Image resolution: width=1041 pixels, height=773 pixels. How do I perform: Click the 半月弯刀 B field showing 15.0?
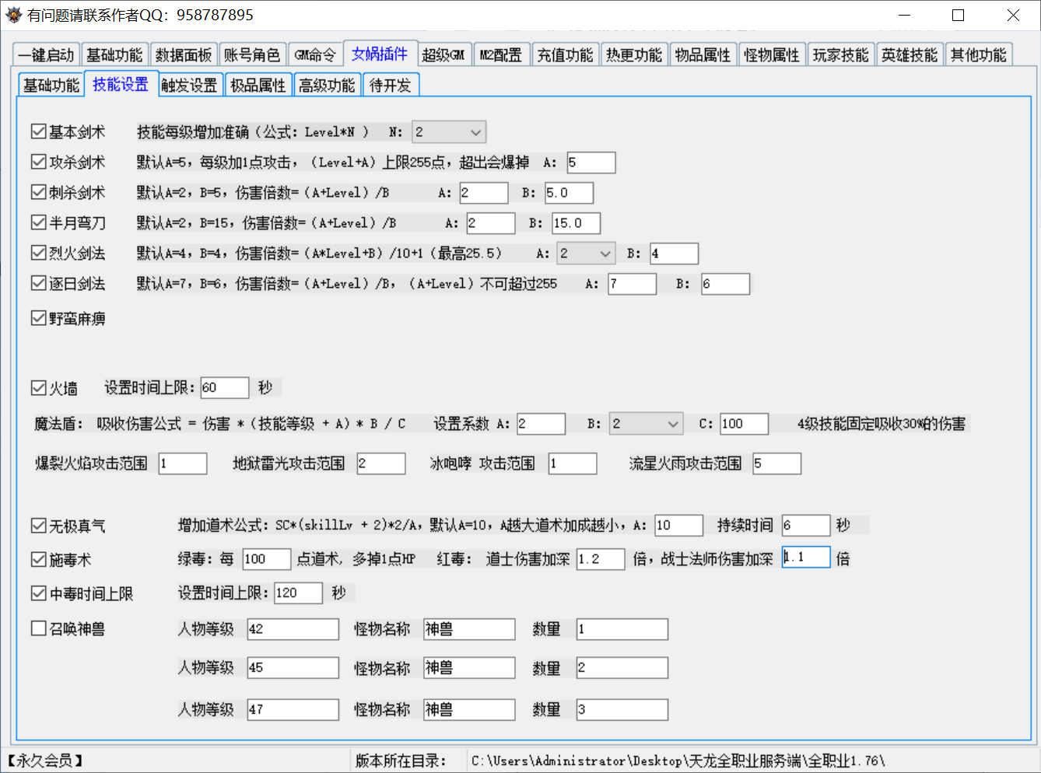pos(577,223)
